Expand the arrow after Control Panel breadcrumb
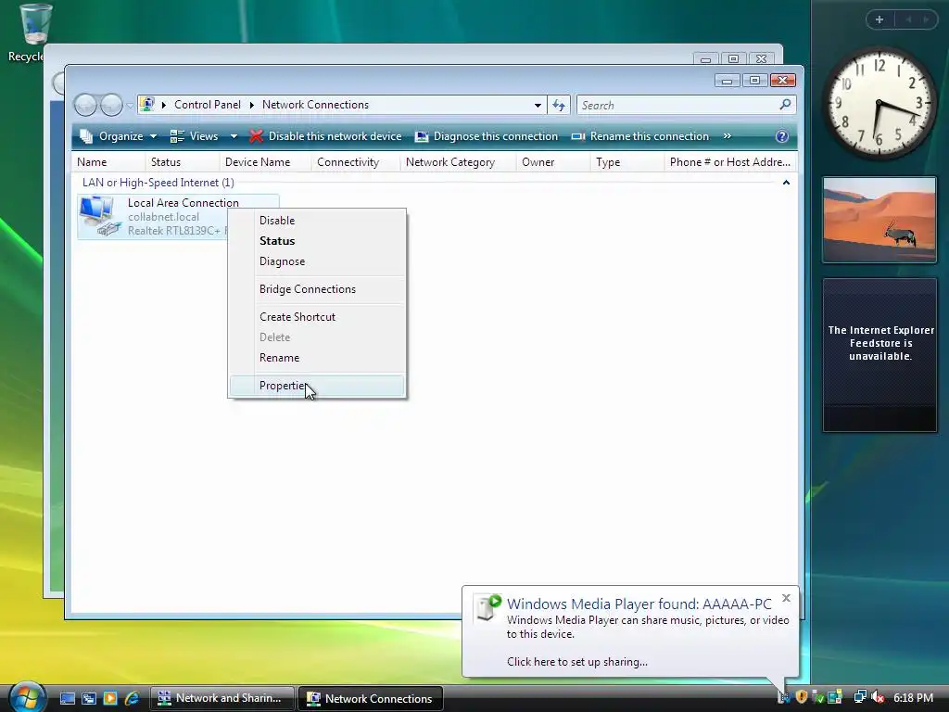Image resolution: width=949 pixels, height=712 pixels. coord(252,106)
